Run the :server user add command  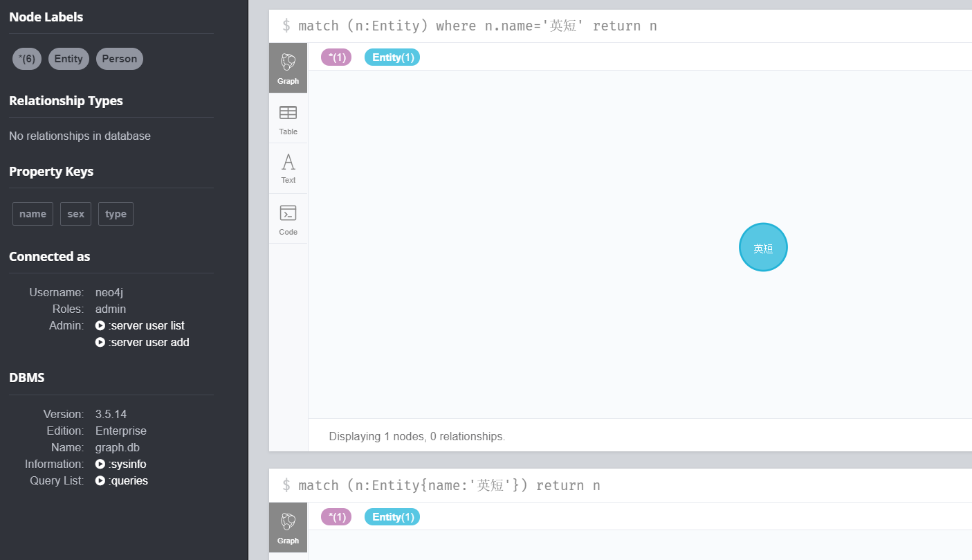(148, 342)
